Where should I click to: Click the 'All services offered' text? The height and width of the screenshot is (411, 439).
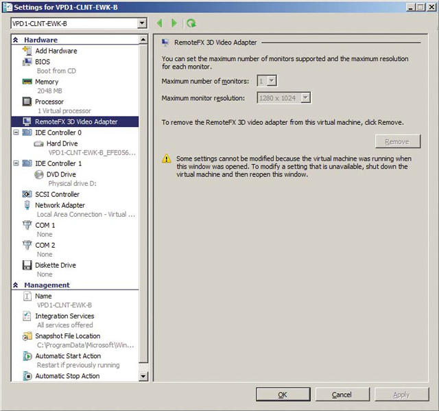65,325
